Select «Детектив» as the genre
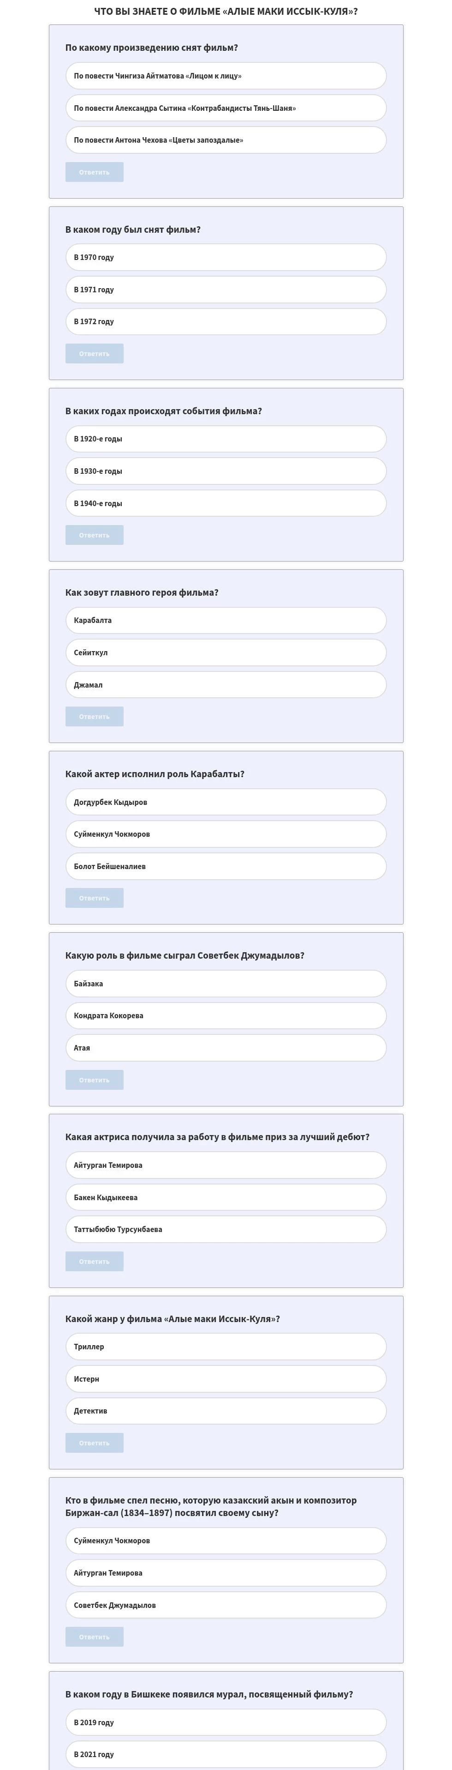Screen dimensions: 452x1770 [x=226, y=1411]
